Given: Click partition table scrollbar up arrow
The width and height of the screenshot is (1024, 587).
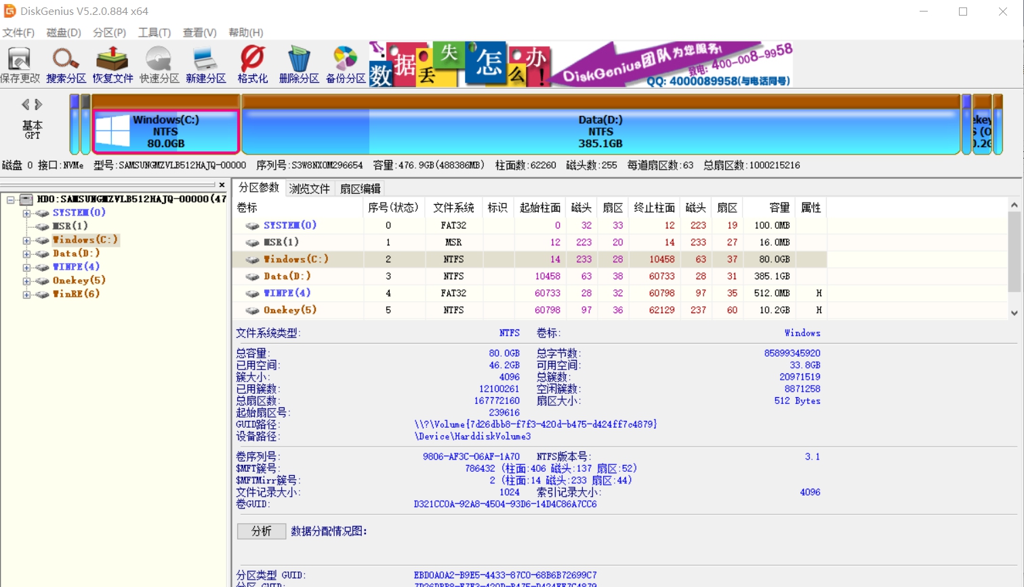Looking at the screenshot, I should (1015, 205).
